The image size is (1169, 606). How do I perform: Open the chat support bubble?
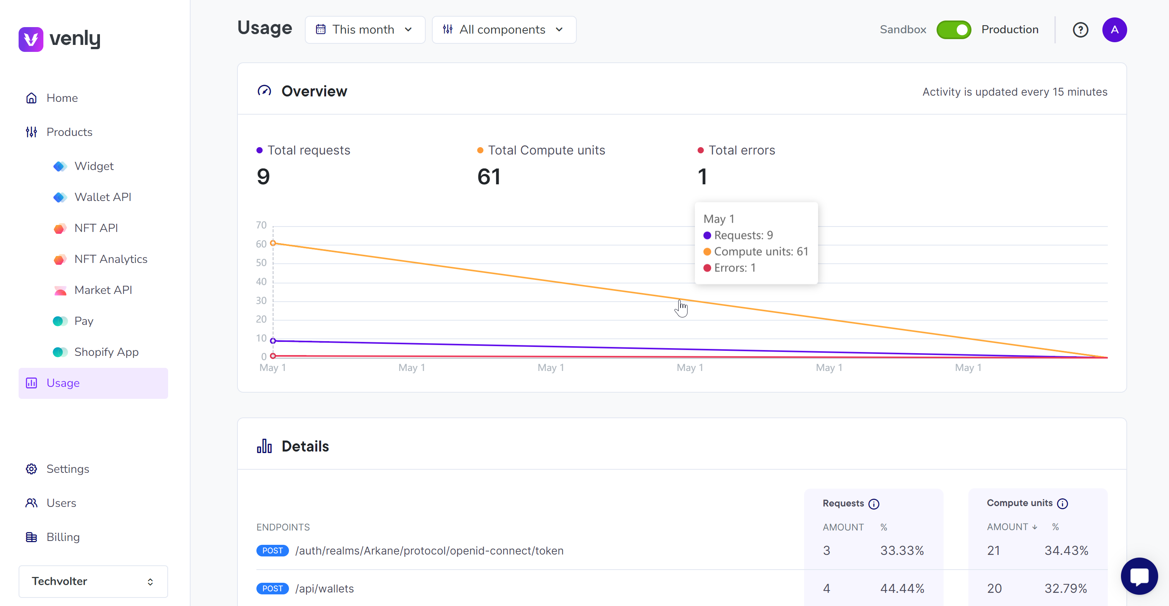point(1139,576)
